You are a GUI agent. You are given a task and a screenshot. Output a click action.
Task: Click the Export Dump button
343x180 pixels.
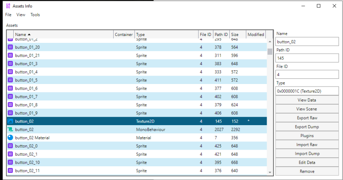click(307, 127)
